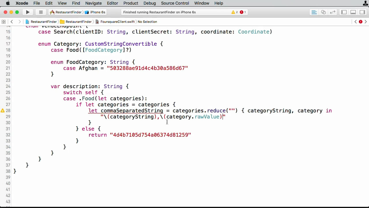Image resolution: width=369 pixels, height=208 pixels.
Task: Open the related items grid menu
Action: [x=3, y=22]
